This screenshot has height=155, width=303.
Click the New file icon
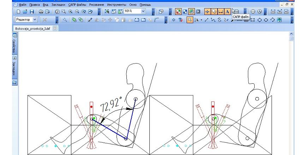coord(18,12)
